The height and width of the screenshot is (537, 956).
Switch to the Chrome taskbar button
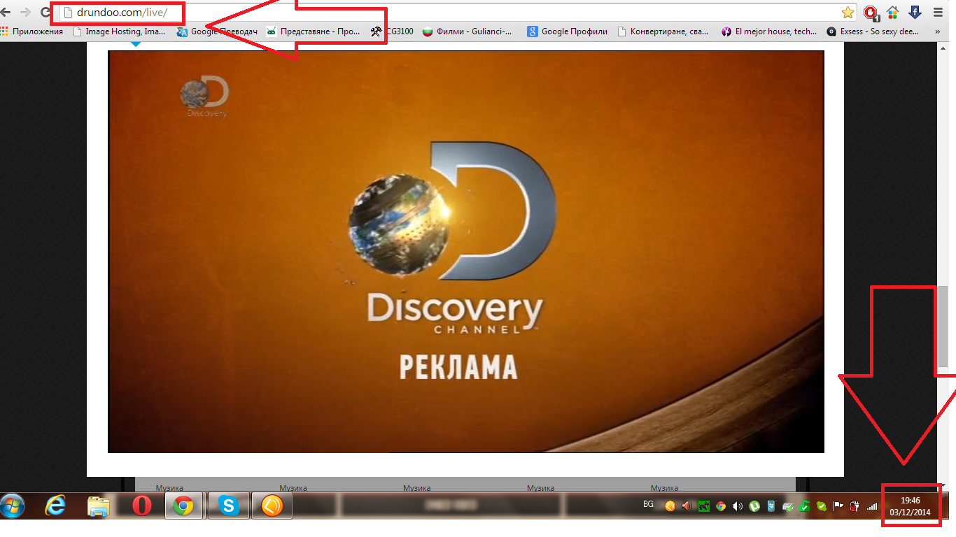point(184,505)
